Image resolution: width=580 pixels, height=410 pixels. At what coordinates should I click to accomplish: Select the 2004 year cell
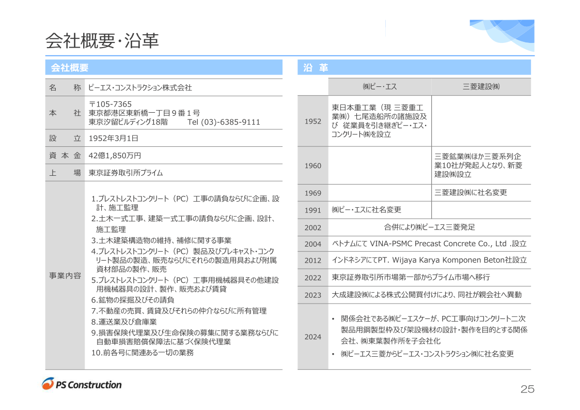click(313, 244)
